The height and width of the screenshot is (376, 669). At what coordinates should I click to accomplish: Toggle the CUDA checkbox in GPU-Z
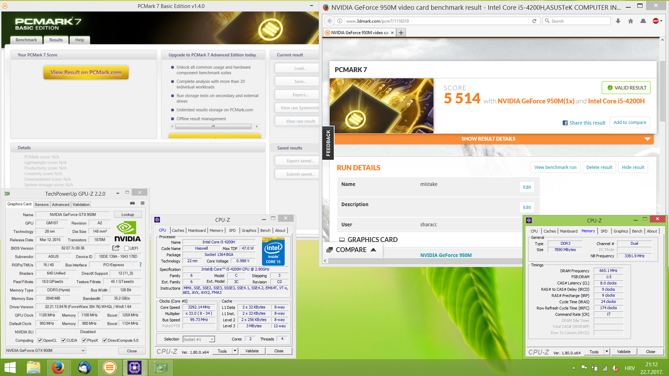tap(63, 340)
